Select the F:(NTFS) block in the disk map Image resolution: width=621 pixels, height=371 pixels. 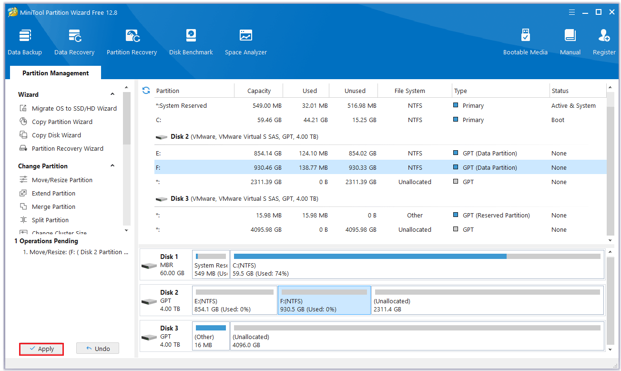point(324,300)
